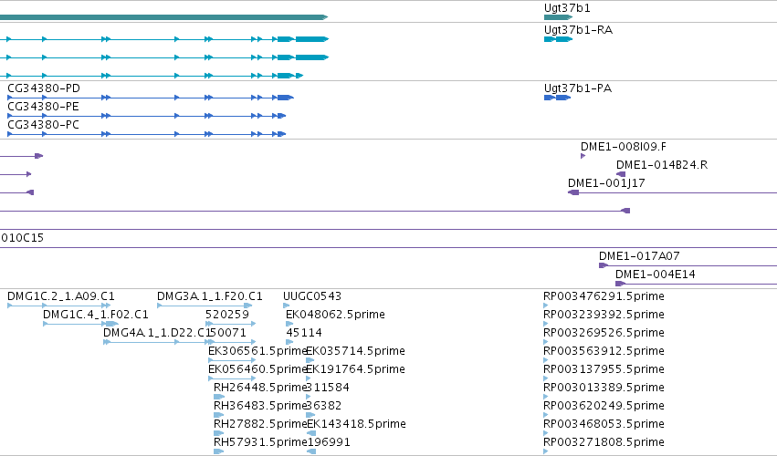This screenshot has height=456, width=777.
Task: Select the Ugt37b1-RA transcript exon glyph
Action: tap(558, 39)
